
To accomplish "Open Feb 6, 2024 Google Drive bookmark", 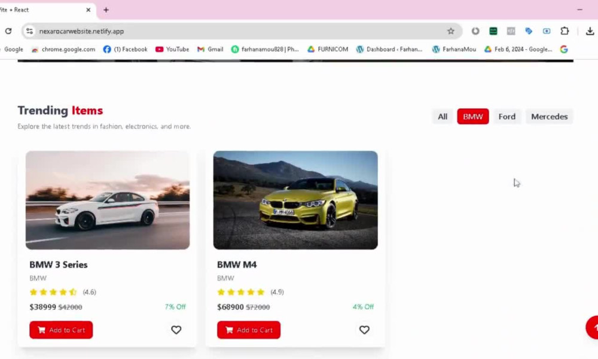I will (518, 49).
